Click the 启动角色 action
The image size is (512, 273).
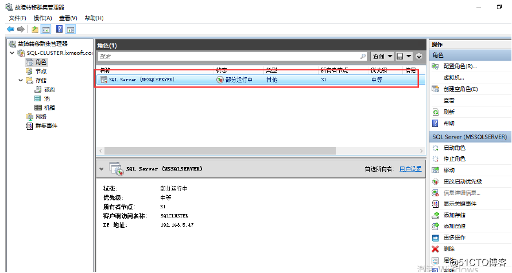(454, 148)
